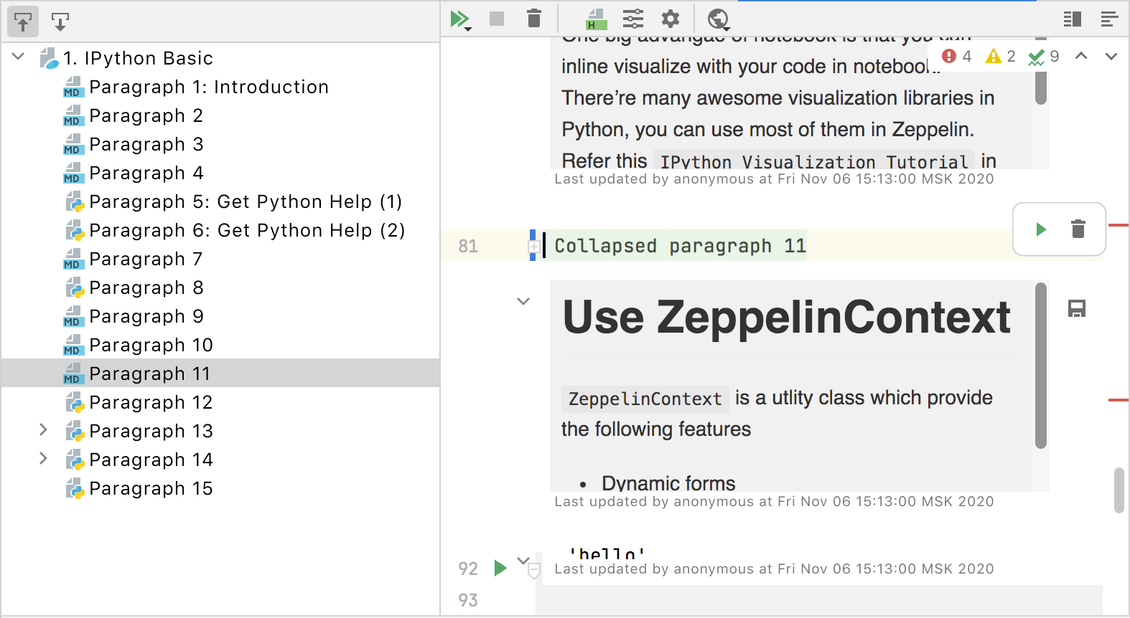Click the Python icon next to Paragraph 8
Image resolution: width=1130 pixels, height=618 pixels.
tap(74, 287)
